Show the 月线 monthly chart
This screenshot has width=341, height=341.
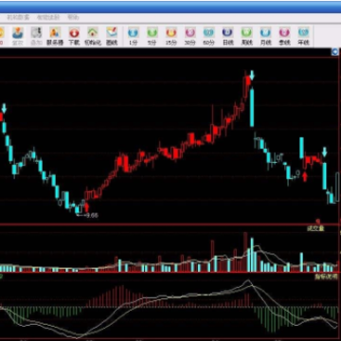[265, 36]
